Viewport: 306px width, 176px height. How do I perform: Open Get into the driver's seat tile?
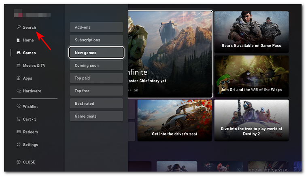click(174, 121)
